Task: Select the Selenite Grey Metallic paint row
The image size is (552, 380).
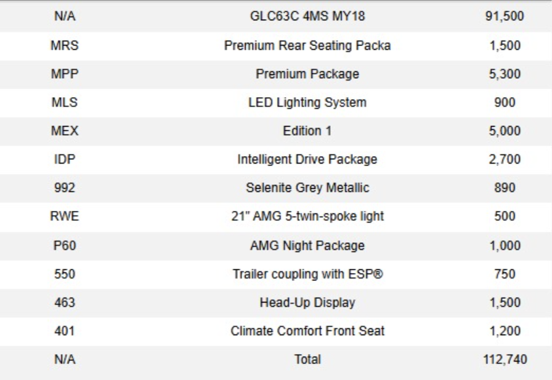Action: (276, 188)
